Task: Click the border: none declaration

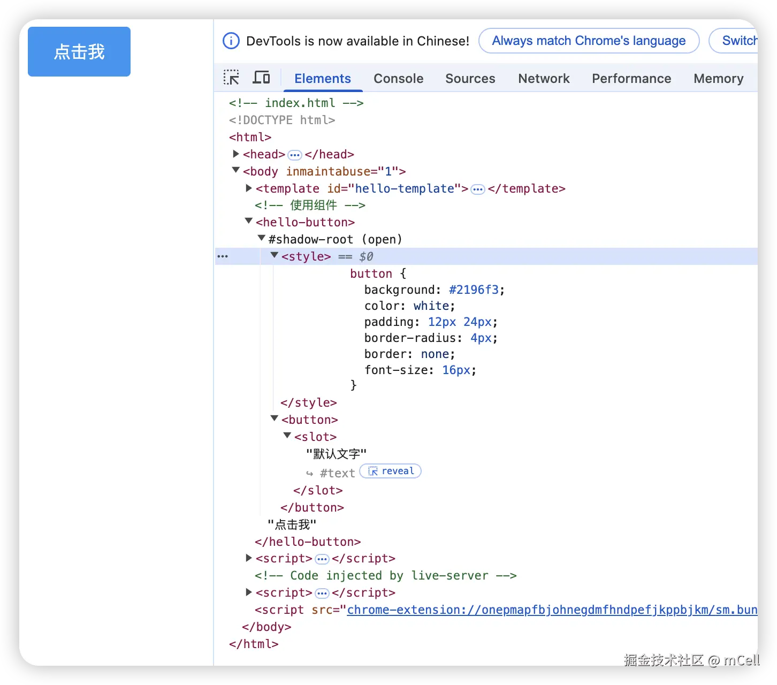Action: click(x=410, y=354)
